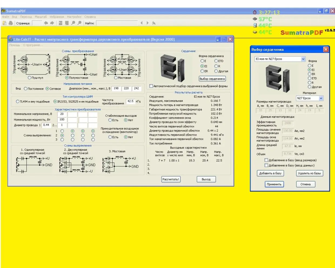Select the Пуш-пул topology radio button
335x268 pixels.
[x=29, y=78]
